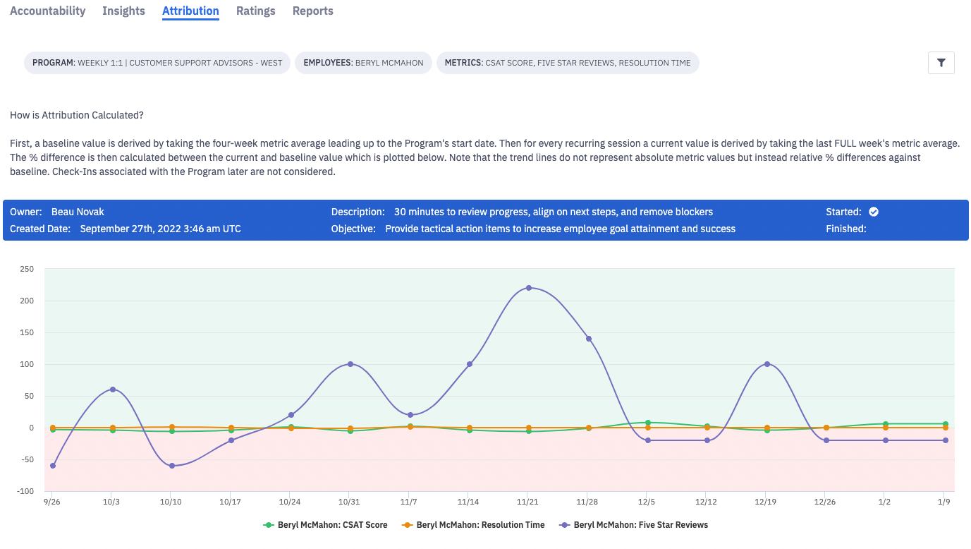Screen dimensions: 971x549
Task: Switch to the Ratings tab
Action: (x=255, y=11)
